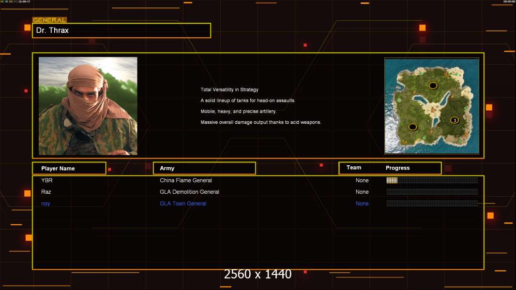Select player noy in the list
516x290 pixels.
(46, 203)
